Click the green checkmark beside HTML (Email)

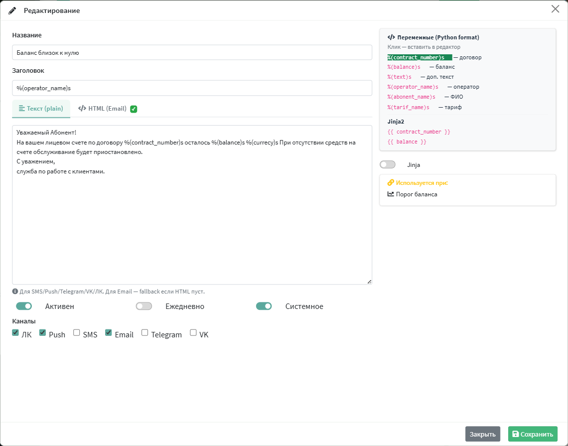coord(134,109)
